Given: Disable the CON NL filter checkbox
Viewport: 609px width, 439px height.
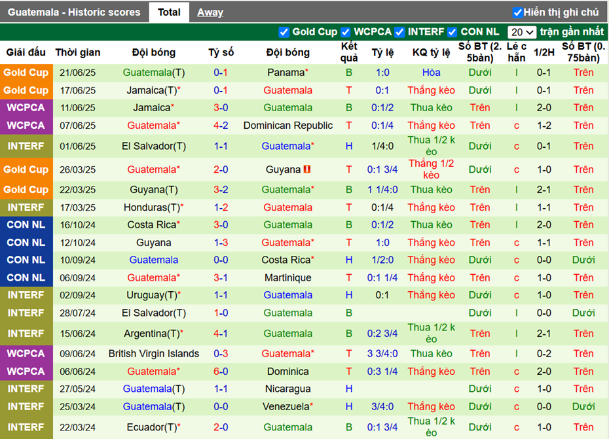Looking at the screenshot, I should coord(452,32).
